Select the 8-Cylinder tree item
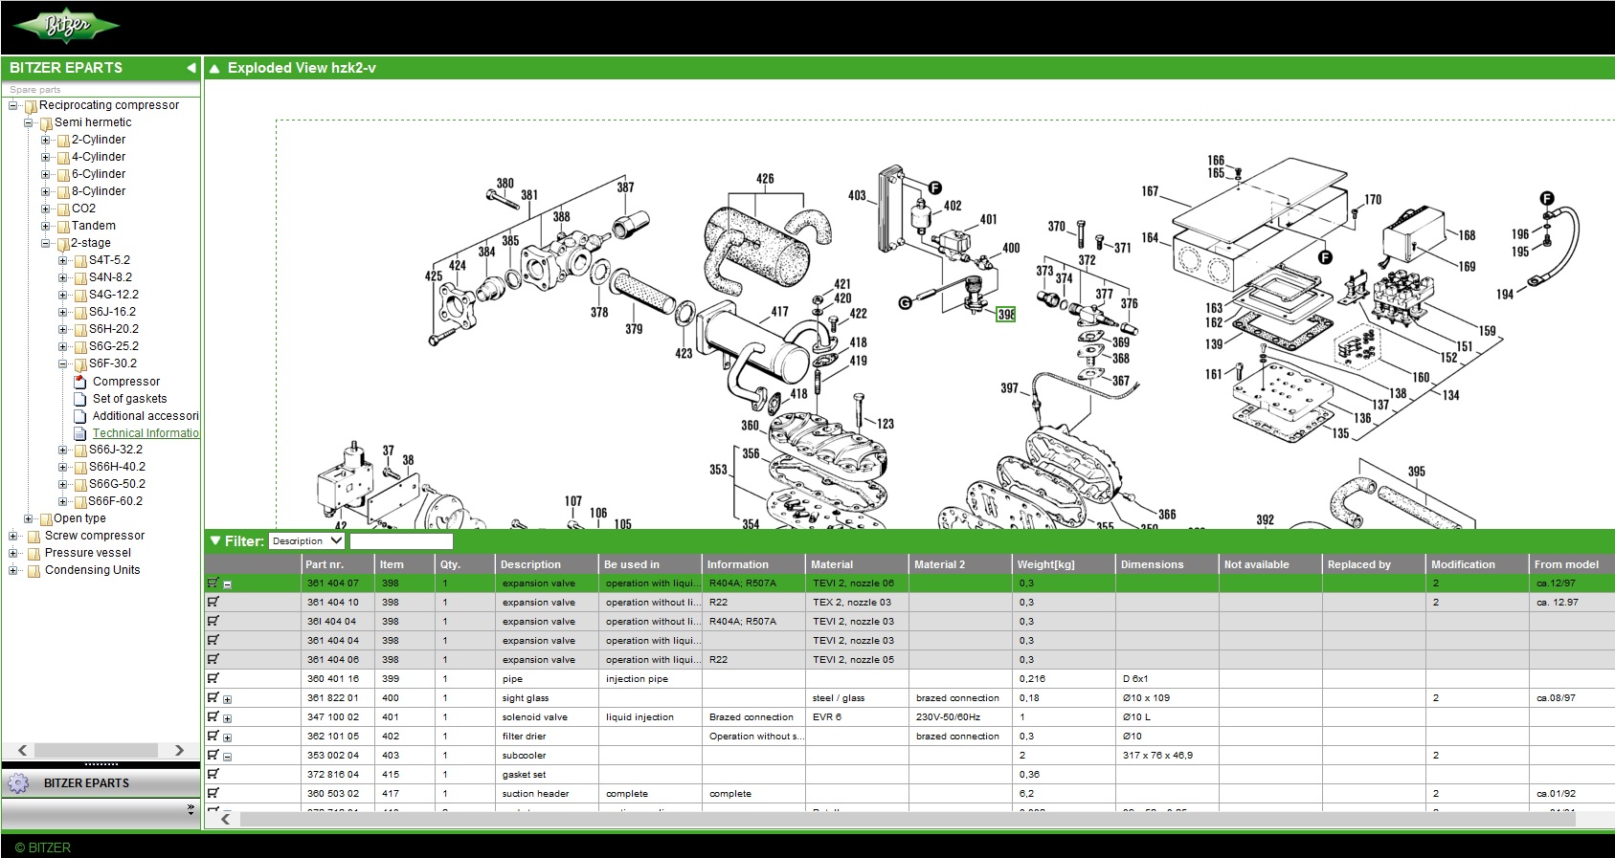The height and width of the screenshot is (858, 1615). [x=99, y=191]
